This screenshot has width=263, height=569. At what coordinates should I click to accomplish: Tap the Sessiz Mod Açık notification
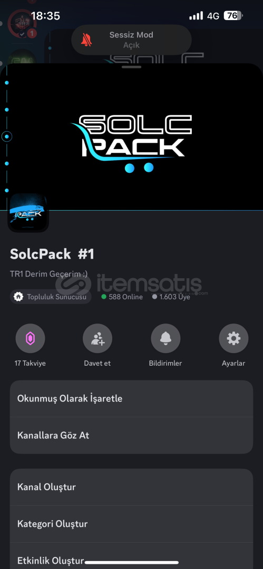pos(132,40)
